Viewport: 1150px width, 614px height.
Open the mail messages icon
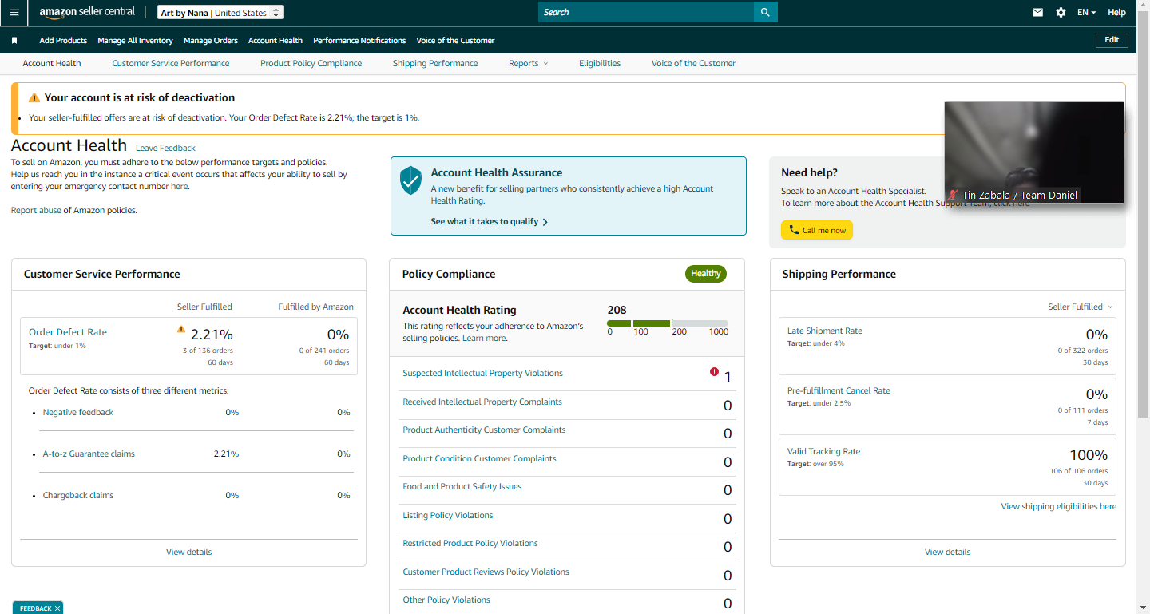(1037, 12)
